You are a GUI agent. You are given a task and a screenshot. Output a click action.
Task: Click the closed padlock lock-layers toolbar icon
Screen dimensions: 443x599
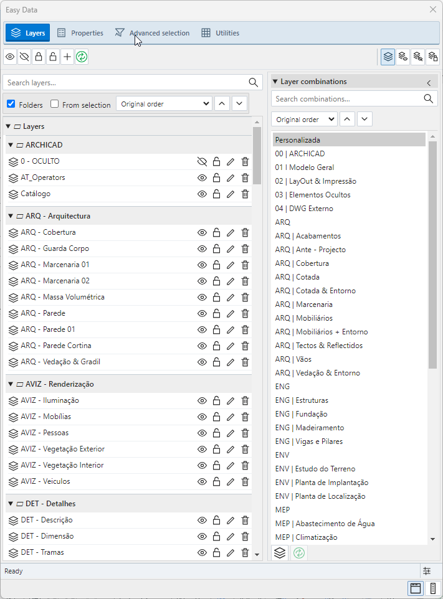(39, 57)
